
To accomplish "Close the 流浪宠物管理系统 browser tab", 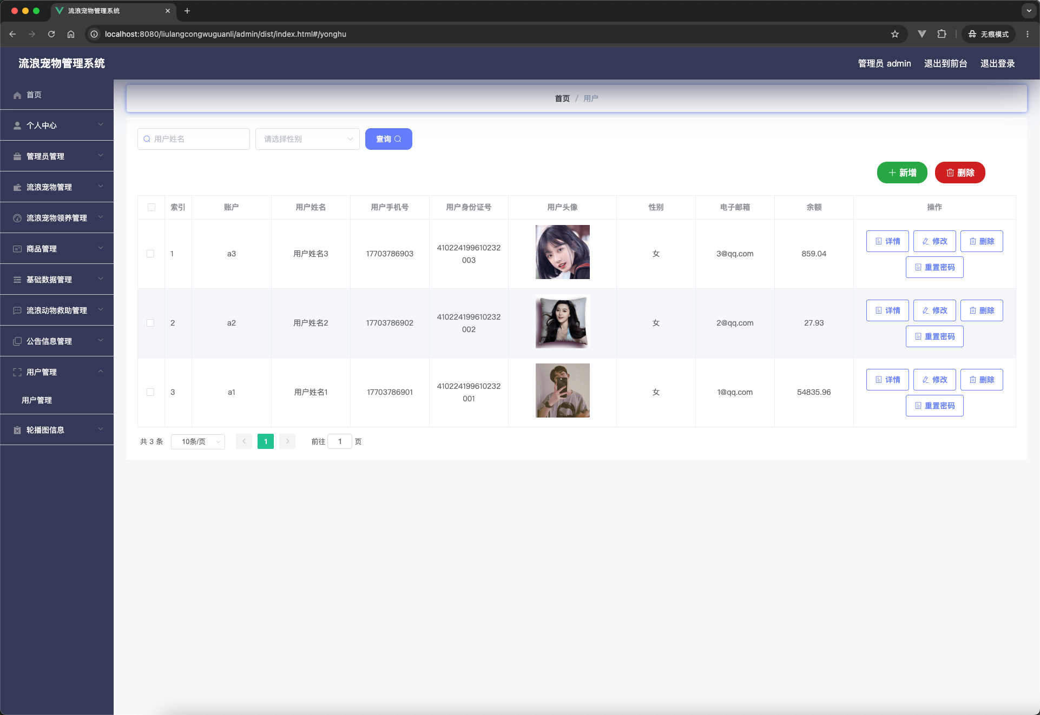I will pos(168,11).
